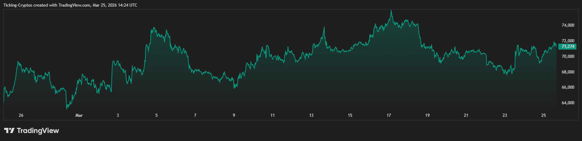The image size is (582, 141).
Task: Click the 74,000 price axis label
Action: (568, 25)
